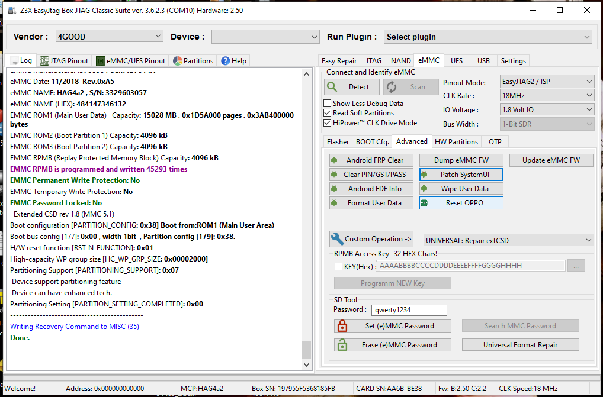This screenshot has height=397, width=603.
Task: Click the eMMC/UFS Pinout chip icon
Action: (x=101, y=61)
